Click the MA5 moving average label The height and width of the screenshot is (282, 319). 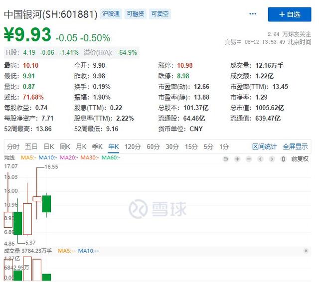[x=28, y=157]
